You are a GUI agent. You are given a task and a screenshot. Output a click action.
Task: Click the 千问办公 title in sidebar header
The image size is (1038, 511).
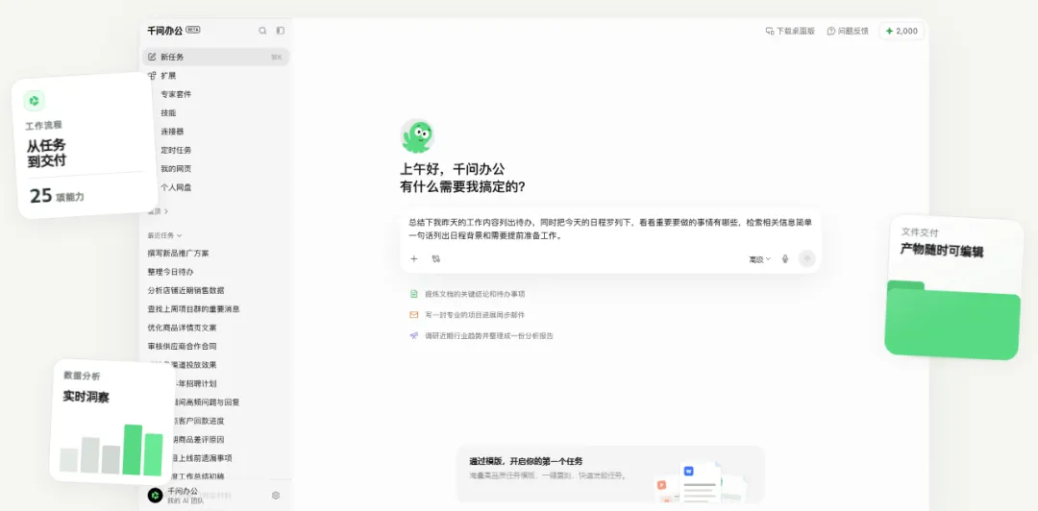coord(165,30)
